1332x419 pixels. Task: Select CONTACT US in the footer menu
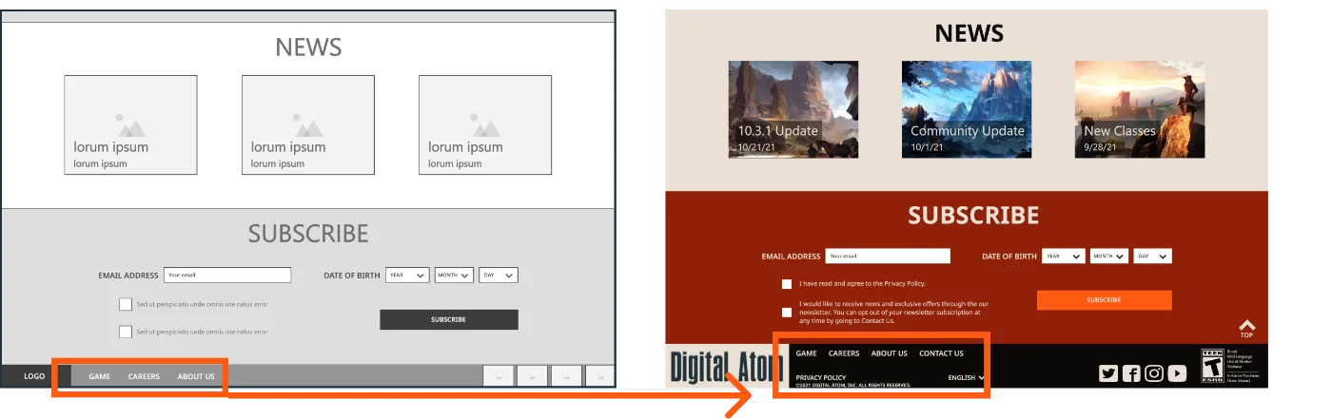(941, 353)
